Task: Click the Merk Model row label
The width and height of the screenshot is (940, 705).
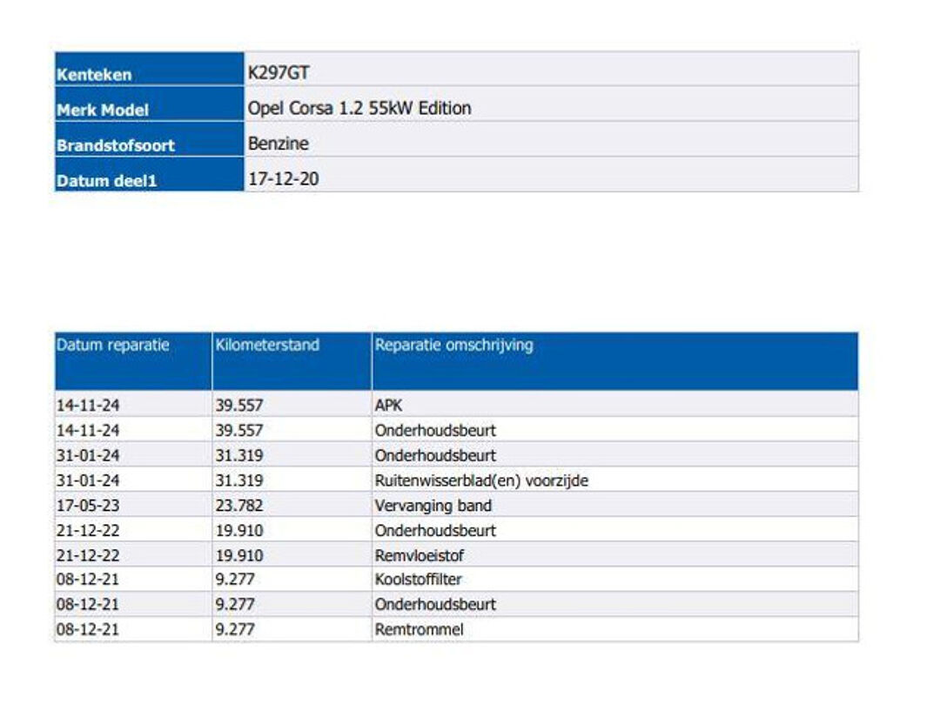Action: tap(103, 111)
